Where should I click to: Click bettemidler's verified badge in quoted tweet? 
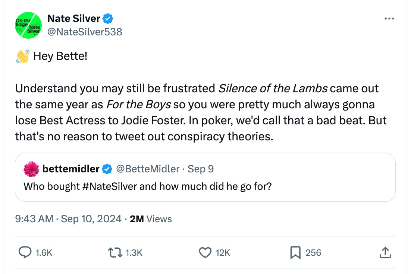point(107,169)
